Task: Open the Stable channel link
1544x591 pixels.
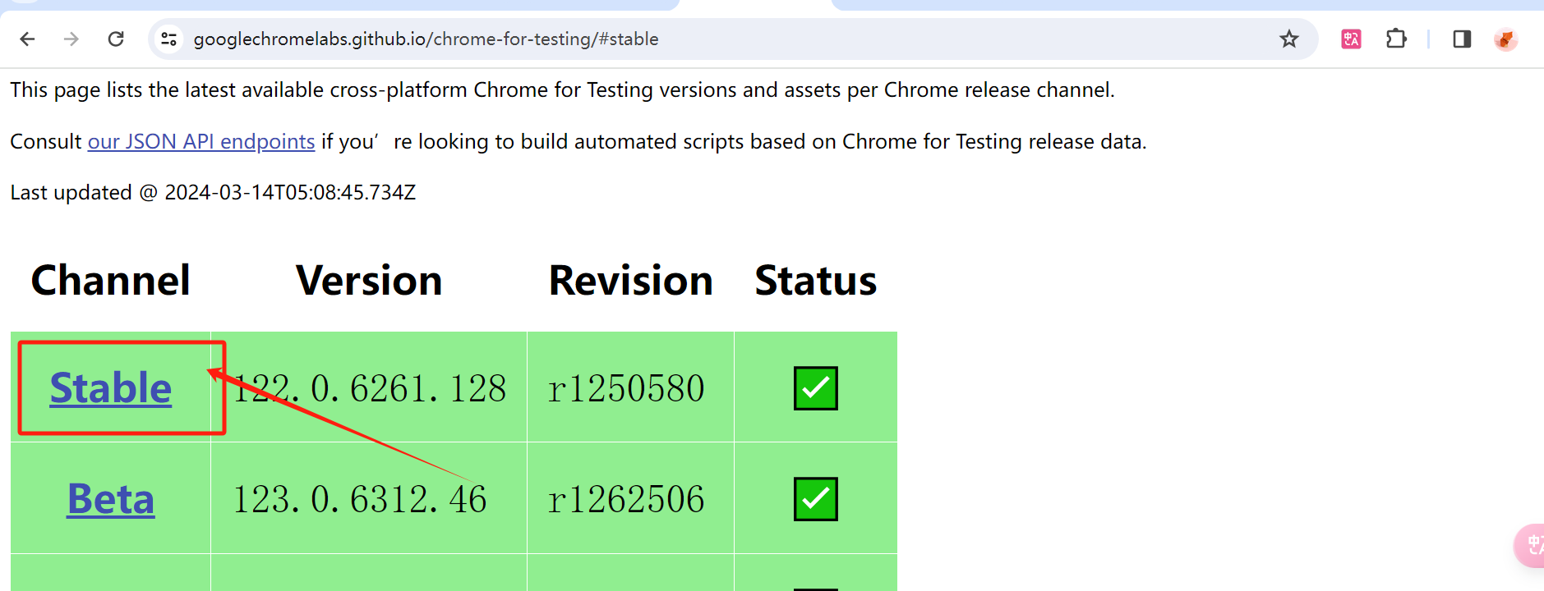Action: coord(111,387)
